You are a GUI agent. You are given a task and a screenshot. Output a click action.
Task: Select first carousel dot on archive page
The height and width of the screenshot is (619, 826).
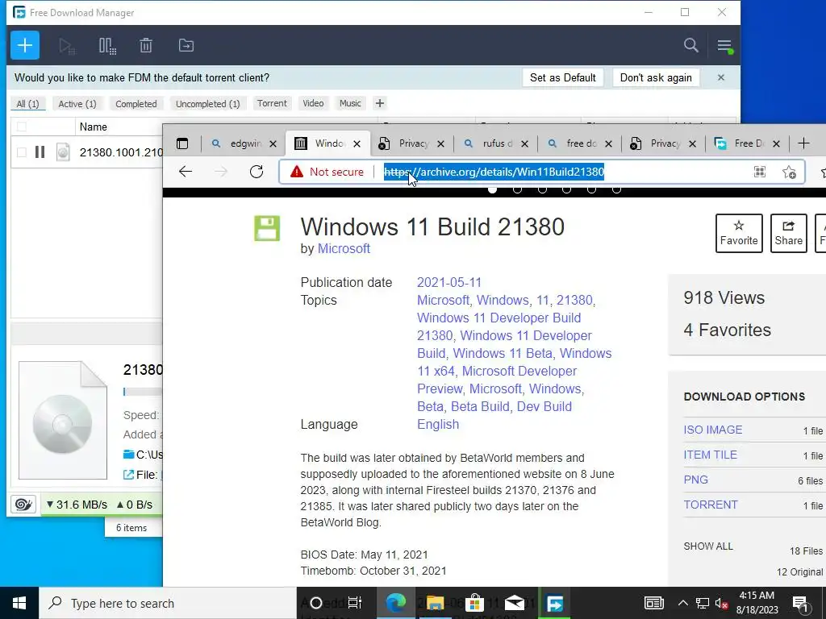click(x=492, y=189)
